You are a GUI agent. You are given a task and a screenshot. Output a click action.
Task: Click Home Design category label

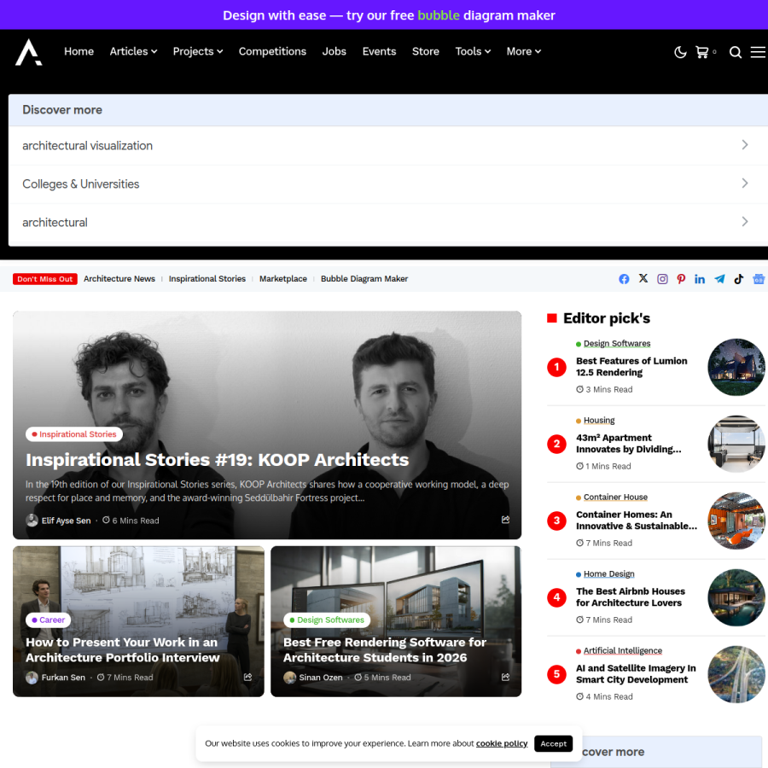coord(608,574)
